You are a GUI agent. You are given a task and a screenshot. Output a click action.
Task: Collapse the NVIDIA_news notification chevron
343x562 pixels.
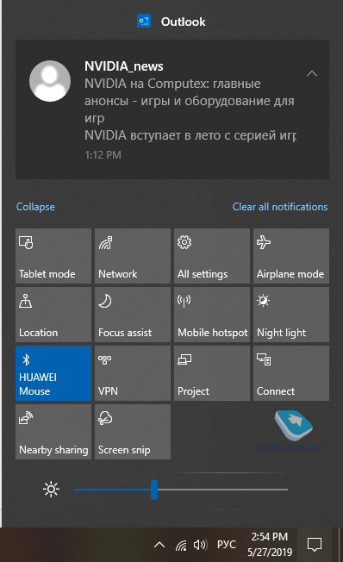[x=312, y=73]
